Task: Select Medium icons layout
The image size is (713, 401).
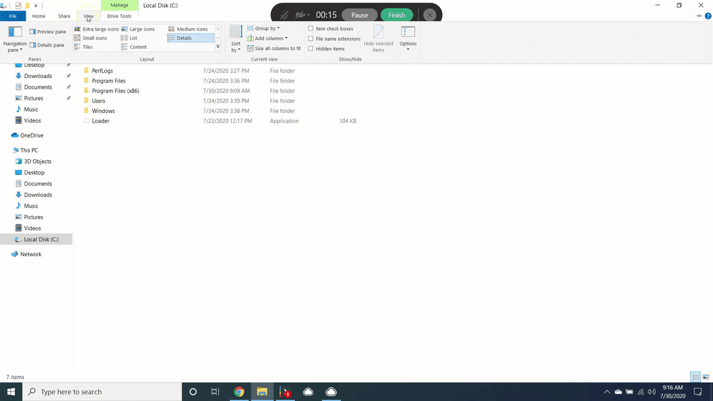Action: pyautogui.click(x=188, y=29)
